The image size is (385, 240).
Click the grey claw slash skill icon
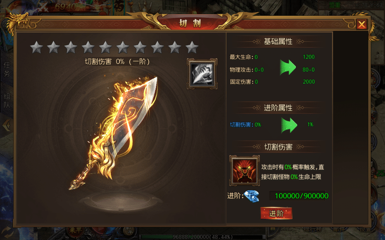pos(202,74)
